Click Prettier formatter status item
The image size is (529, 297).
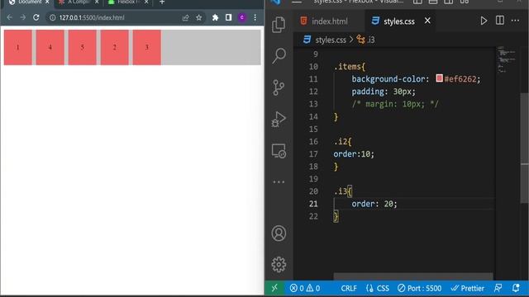[468, 288]
